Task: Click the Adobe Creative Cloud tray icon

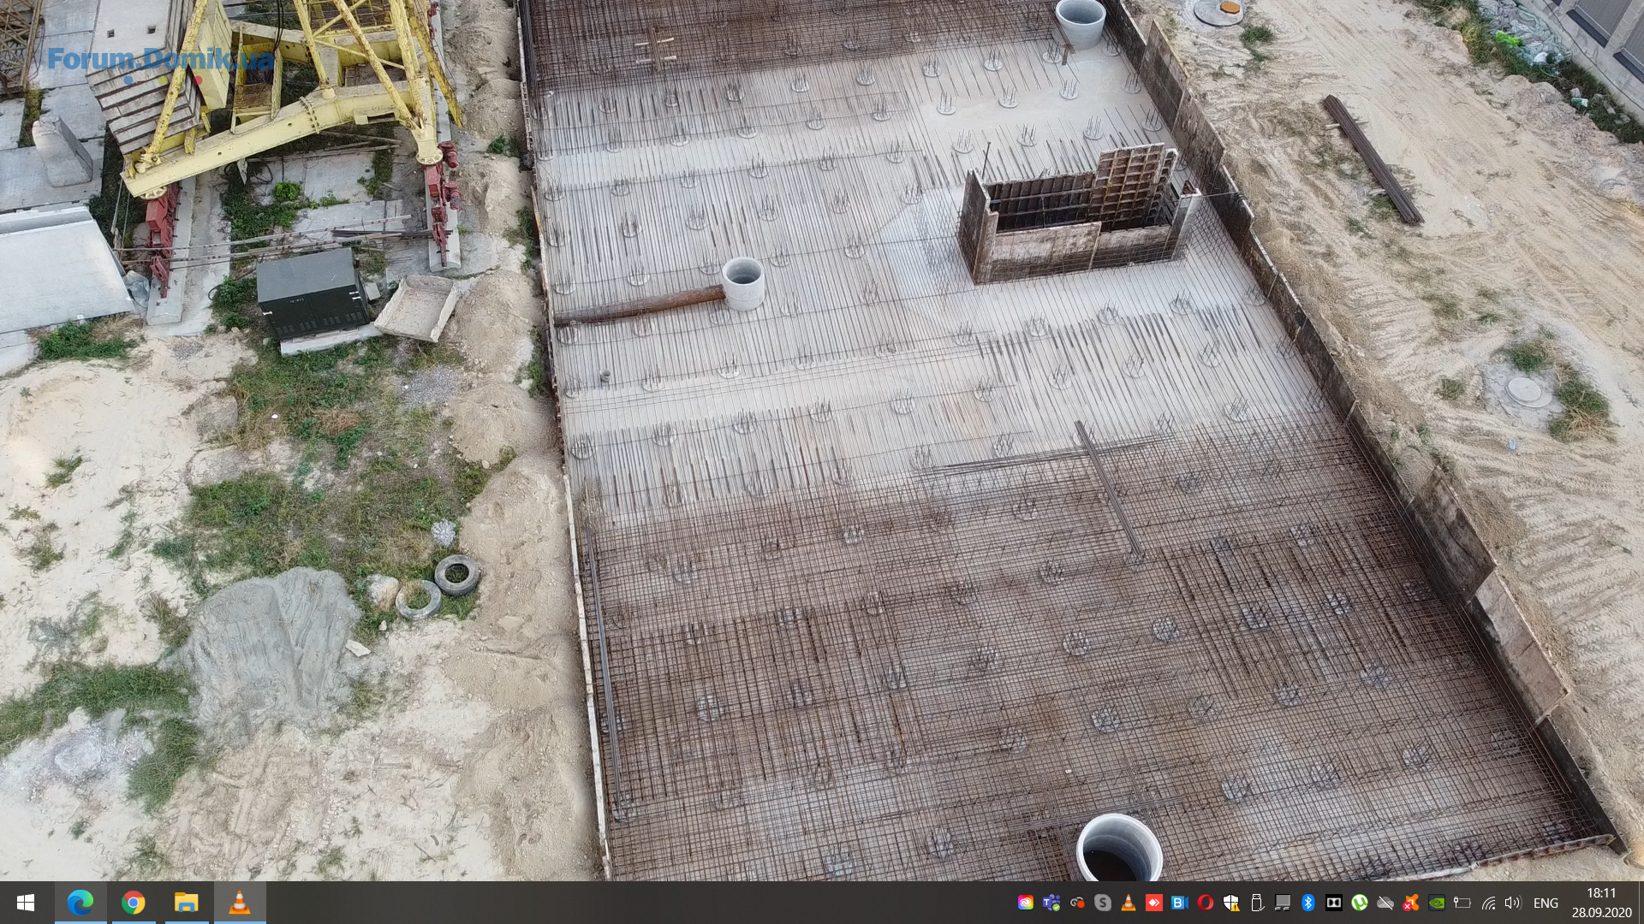Action: pyautogui.click(x=1025, y=903)
